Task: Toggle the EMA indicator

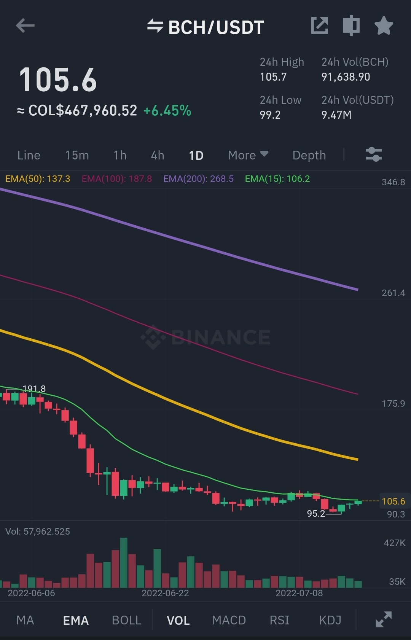Action: point(76,620)
